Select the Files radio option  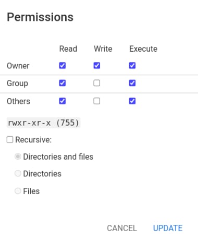point(18,191)
